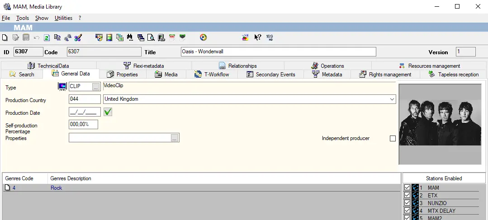Click the media player play icon
Screen dimensions: 488x220
click(x=204, y=37)
